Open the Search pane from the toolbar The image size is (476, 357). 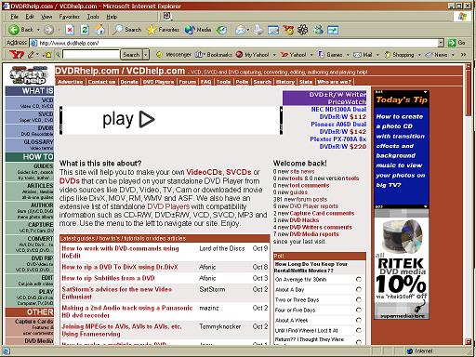coord(126,30)
